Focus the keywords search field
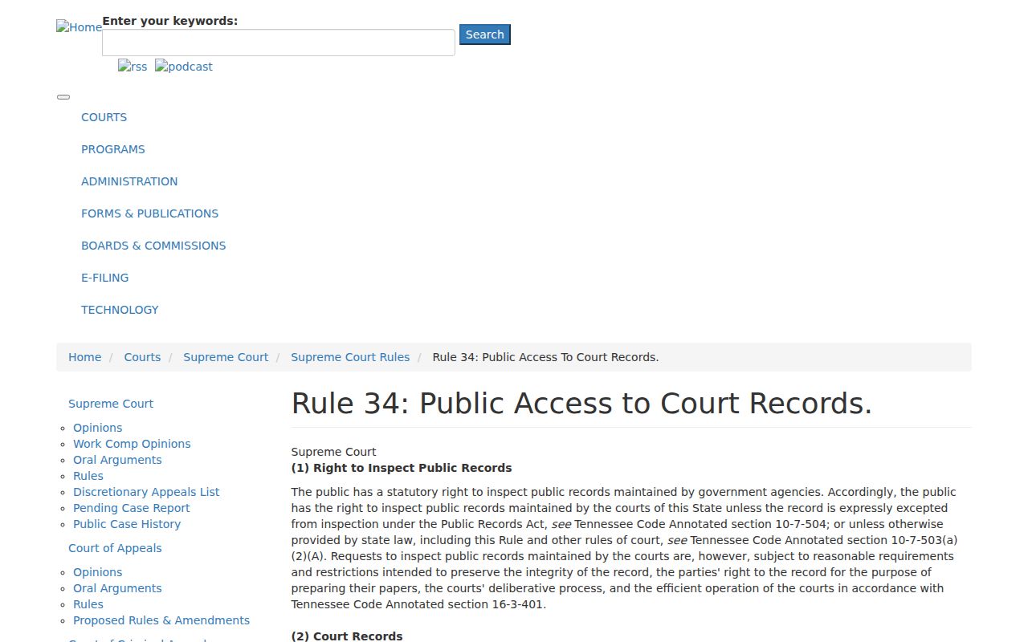The image size is (1028, 642). 279,43
